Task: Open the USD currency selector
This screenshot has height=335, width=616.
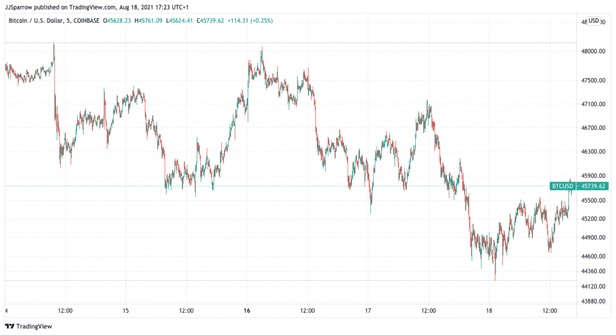Action: [593, 20]
